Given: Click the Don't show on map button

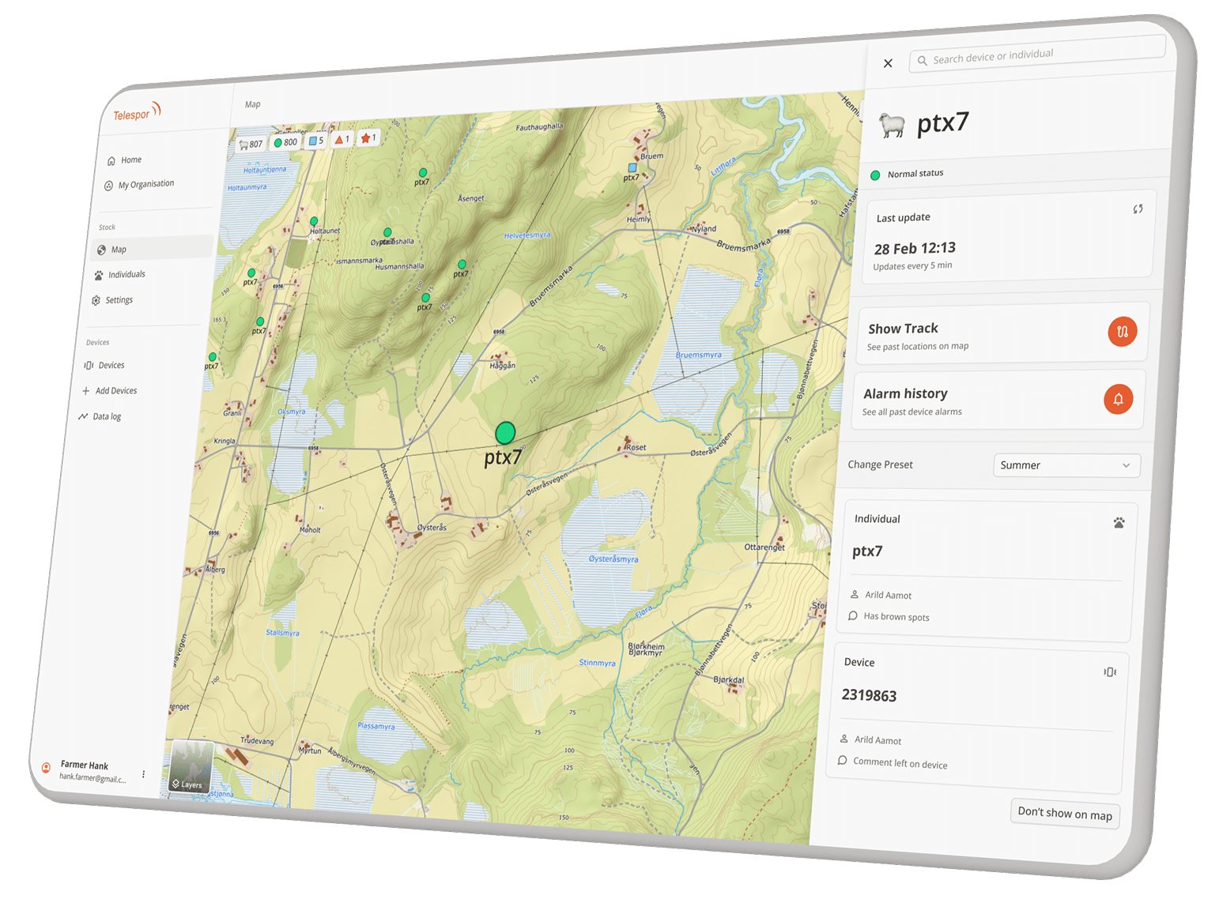Looking at the screenshot, I should (1065, 814).
